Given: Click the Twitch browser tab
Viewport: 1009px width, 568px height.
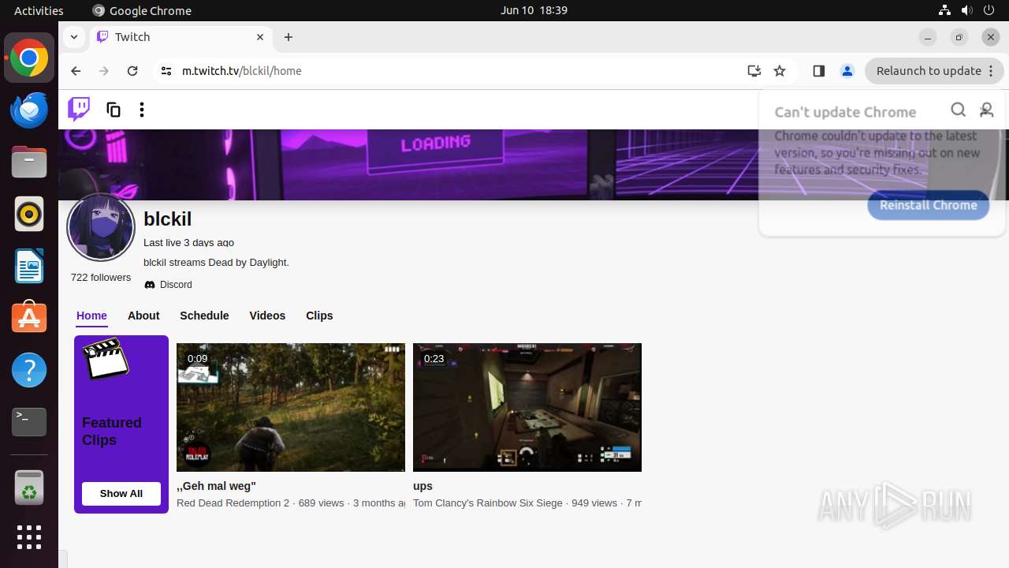Looking at the screenshot, I should (181, 37).
